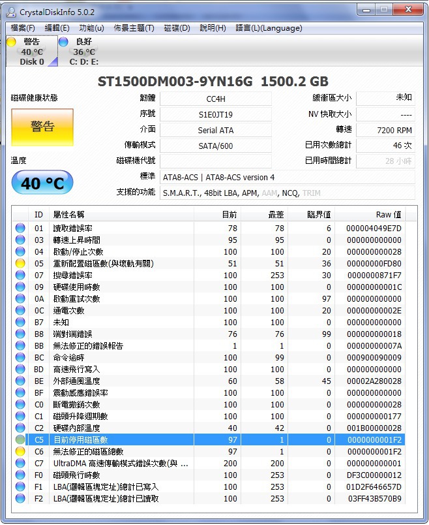Screen dimensions: 429x525
Task: Click the 支援的功能 field listing S.M.A.R.T.
Action: pos(288,193)
